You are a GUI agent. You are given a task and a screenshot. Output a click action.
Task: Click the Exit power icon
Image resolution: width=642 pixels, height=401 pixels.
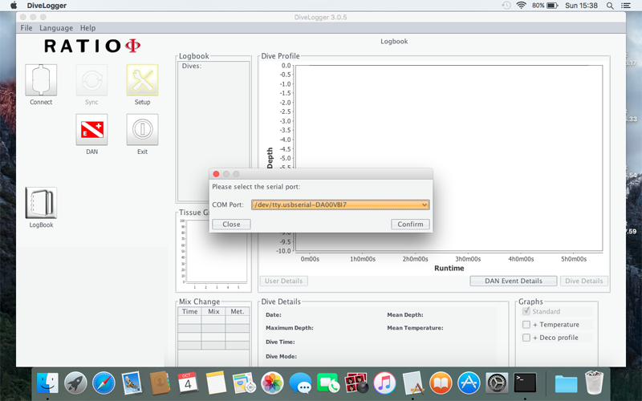[x=143, y=130]
